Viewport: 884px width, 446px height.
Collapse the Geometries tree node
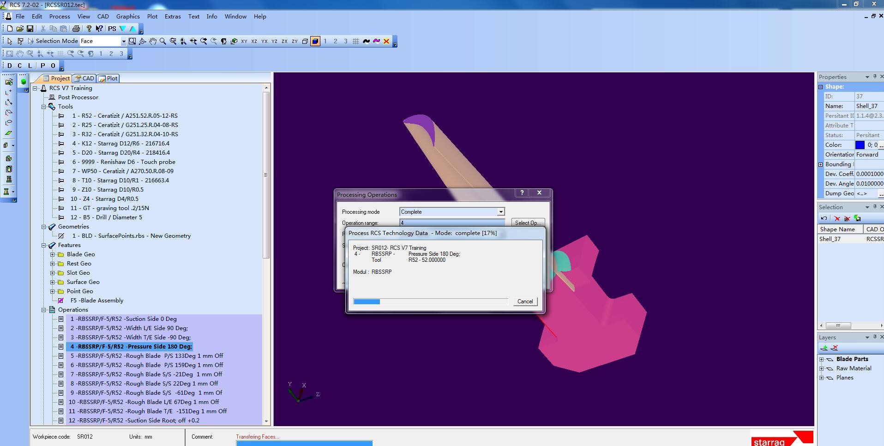click(x=44, y=227)
